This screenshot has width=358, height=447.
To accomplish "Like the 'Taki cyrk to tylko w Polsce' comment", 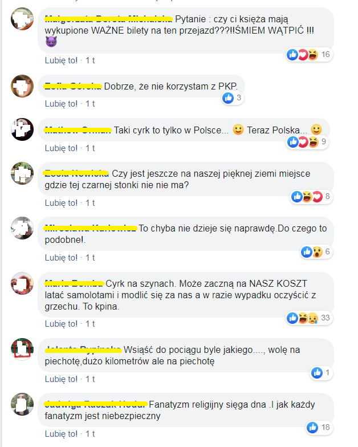I will pyautogui.click(x=61, y=148).
